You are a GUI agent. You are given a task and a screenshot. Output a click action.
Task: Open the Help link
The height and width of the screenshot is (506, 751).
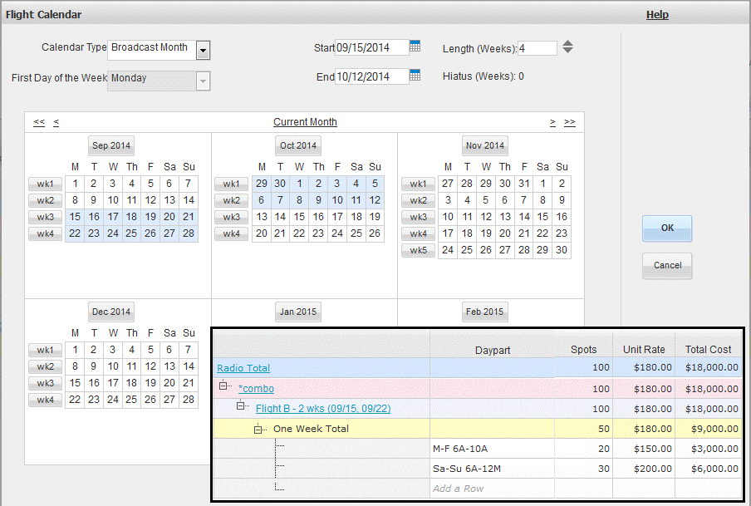click(x=657, y=15)
